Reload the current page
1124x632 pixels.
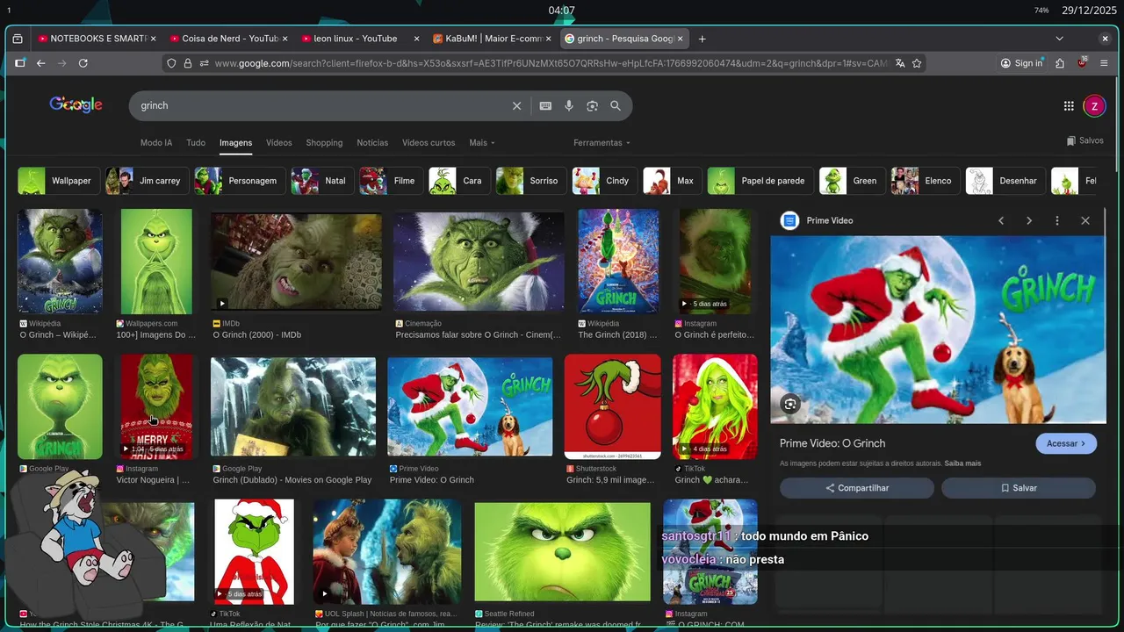(83, 63)
